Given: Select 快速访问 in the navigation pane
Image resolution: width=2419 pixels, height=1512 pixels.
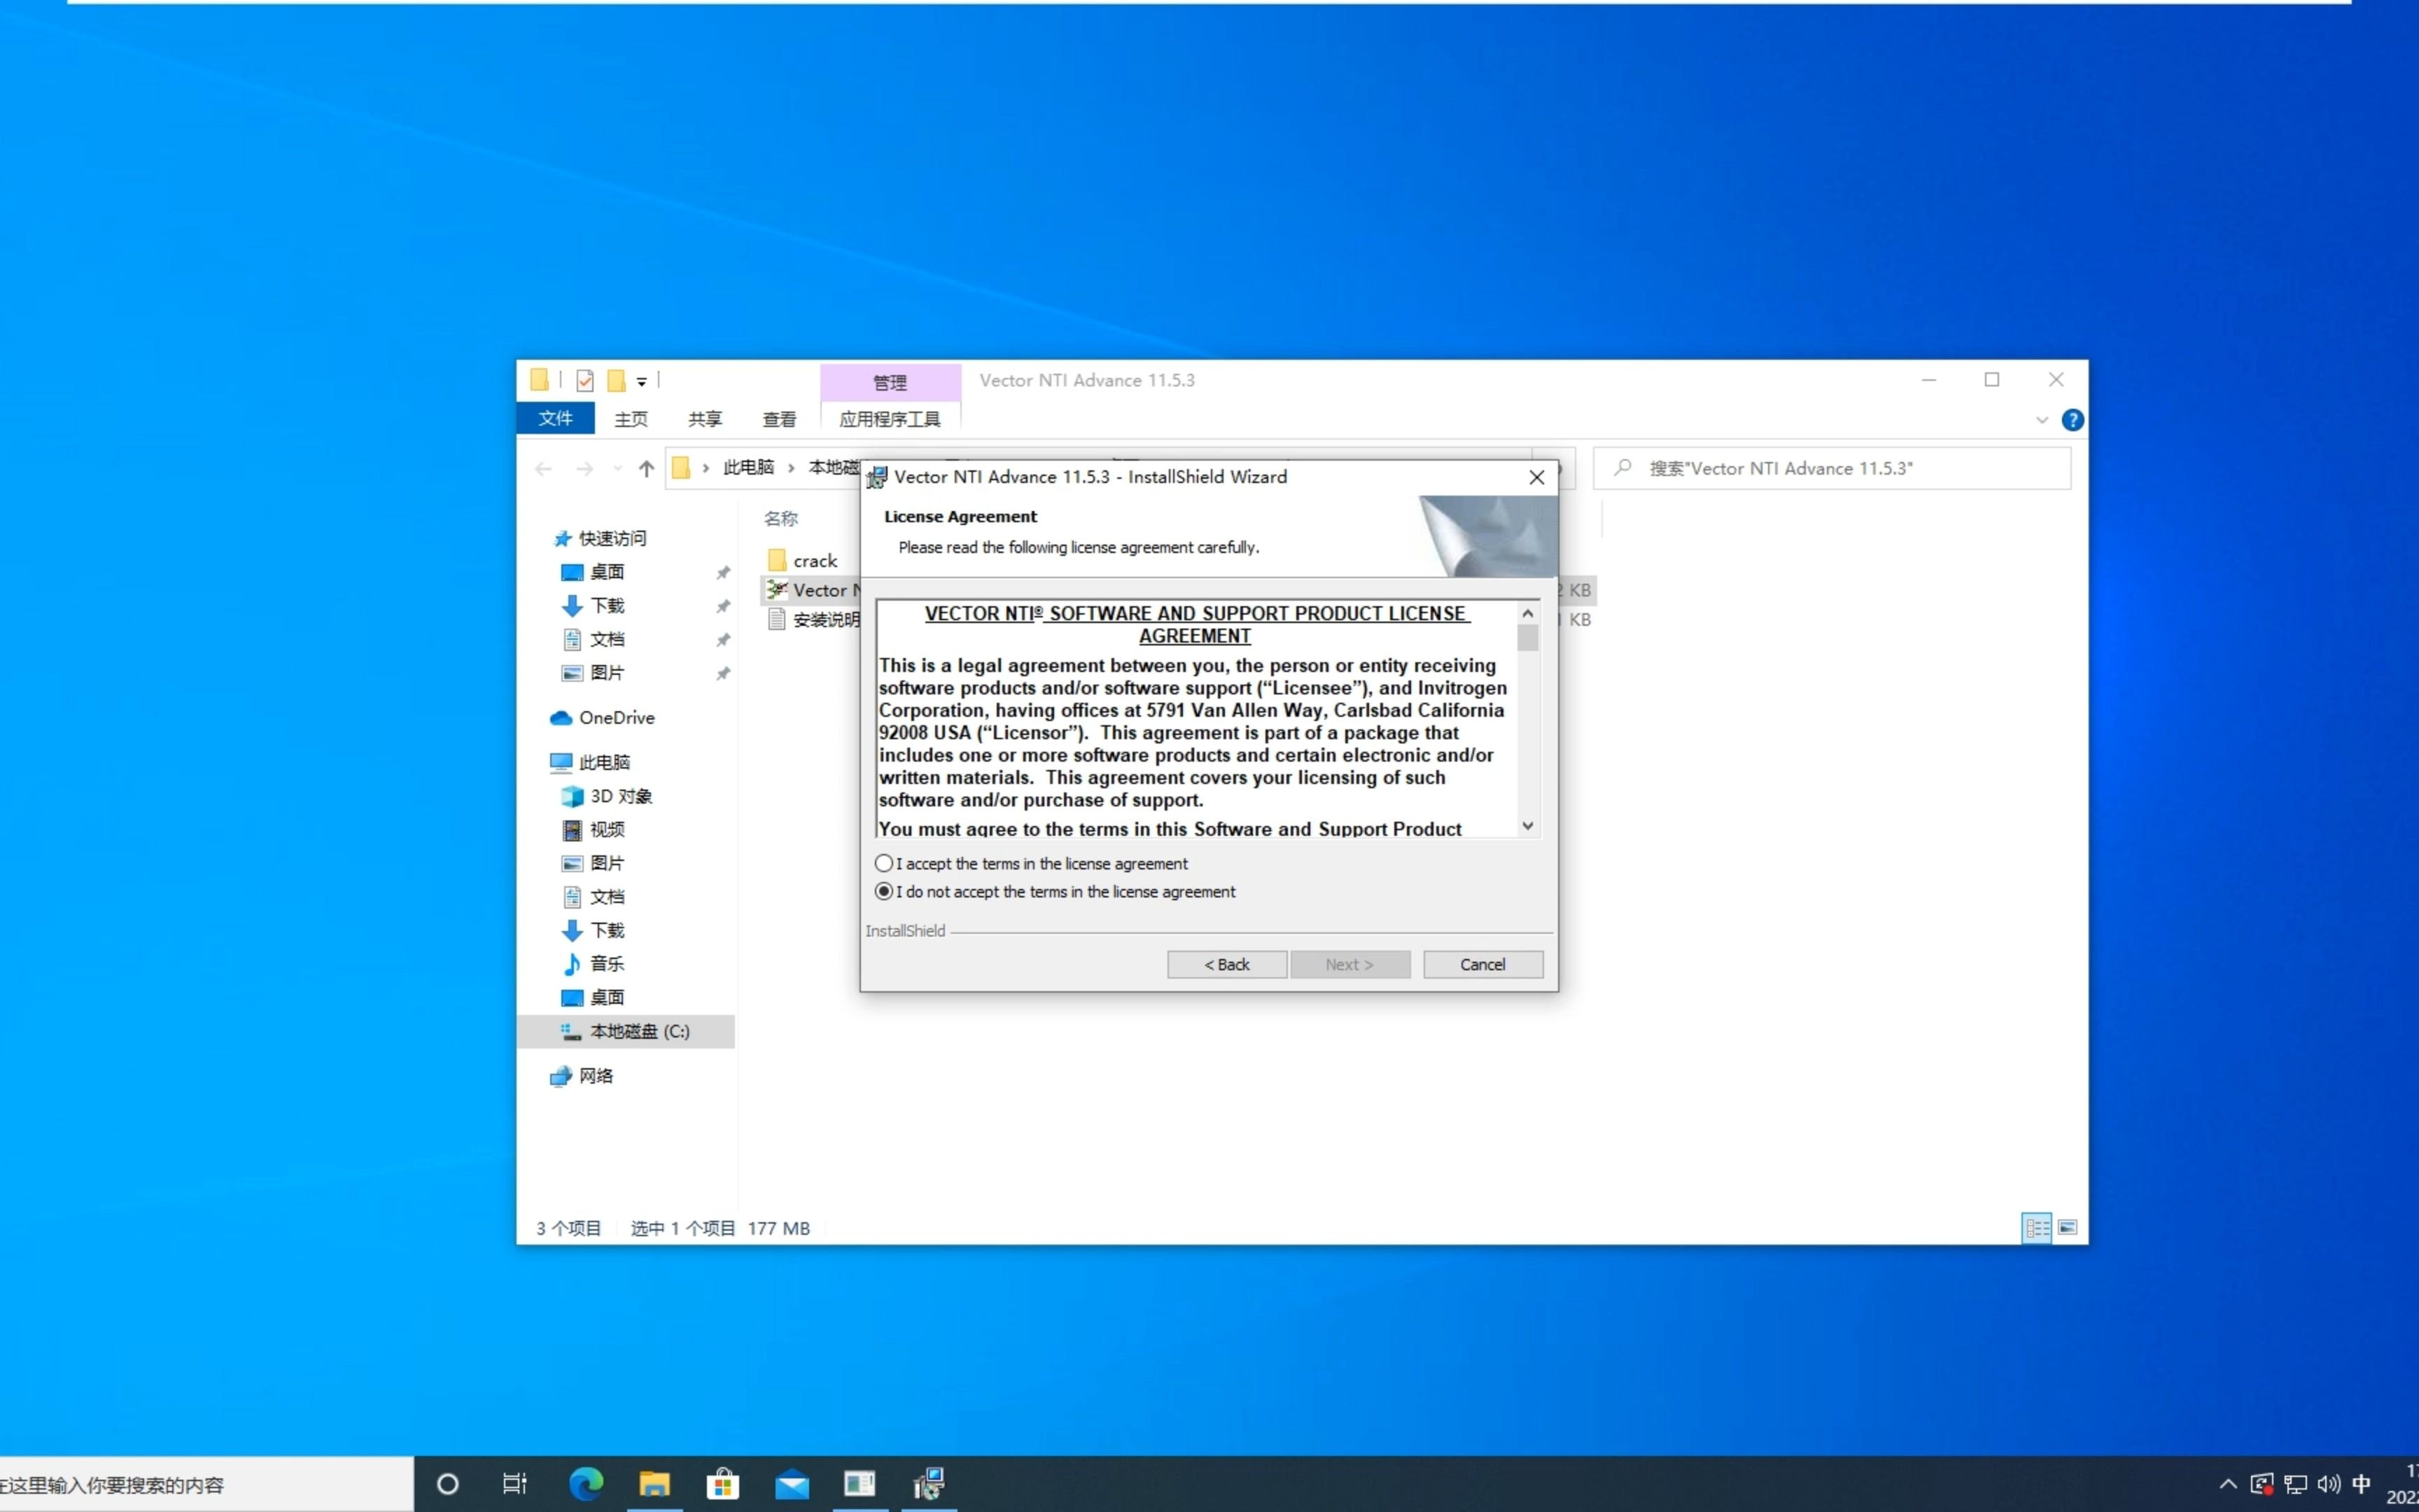Looking at the screenshot, I should (612, 538).
